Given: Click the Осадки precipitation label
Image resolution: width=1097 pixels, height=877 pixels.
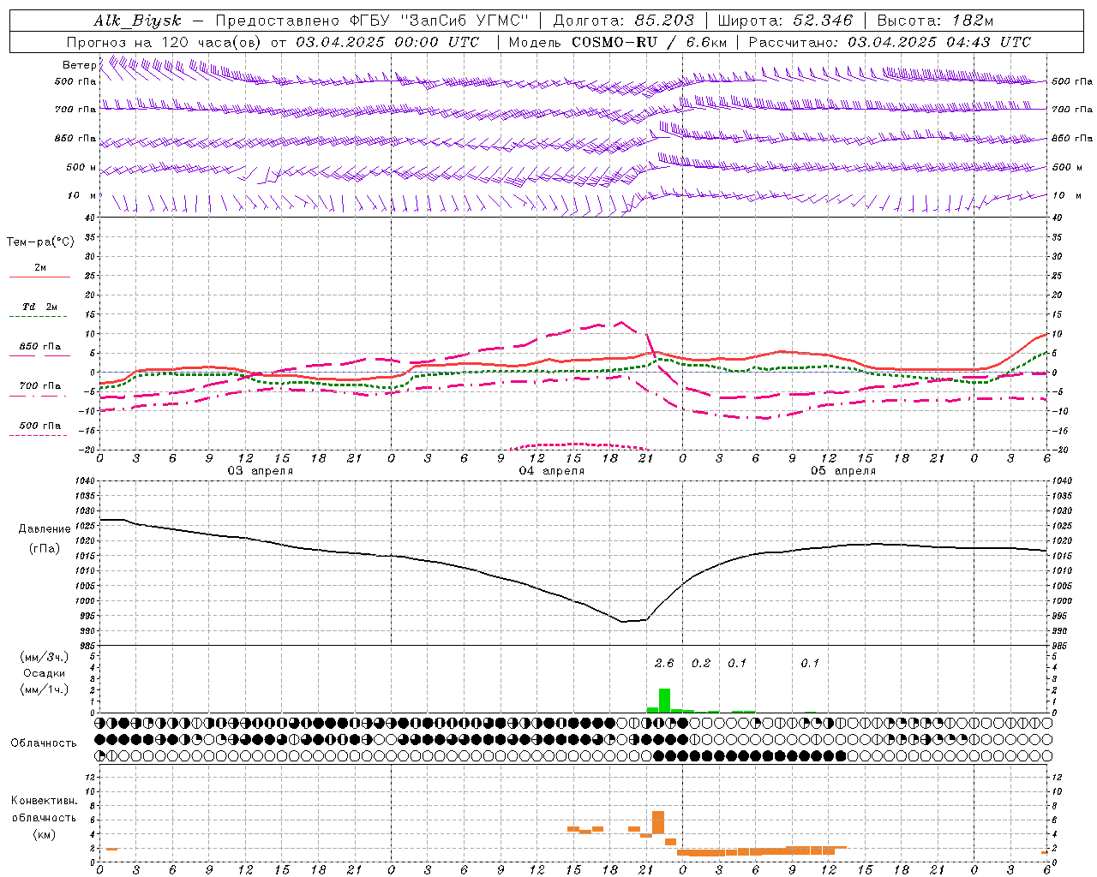Looking at the screenshot, I should (45, 673).
